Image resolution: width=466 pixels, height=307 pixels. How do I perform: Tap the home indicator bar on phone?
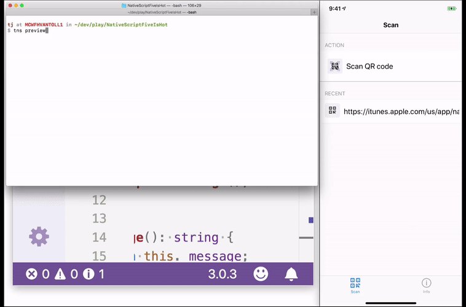coord(391,303)
